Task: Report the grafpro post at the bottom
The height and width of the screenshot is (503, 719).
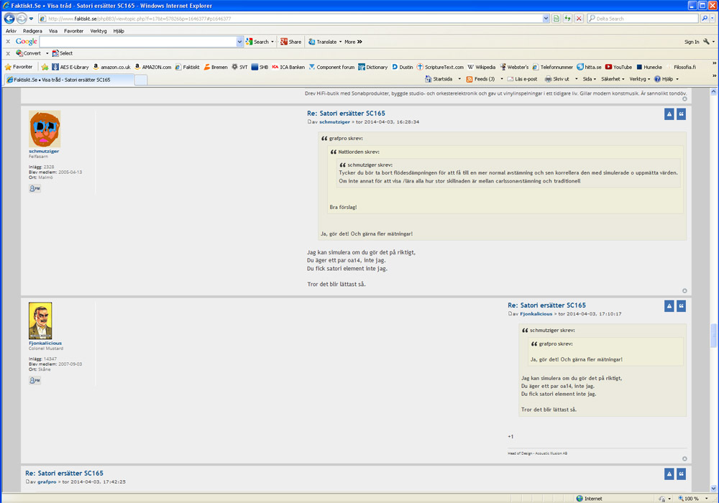Action: point(669,474)
